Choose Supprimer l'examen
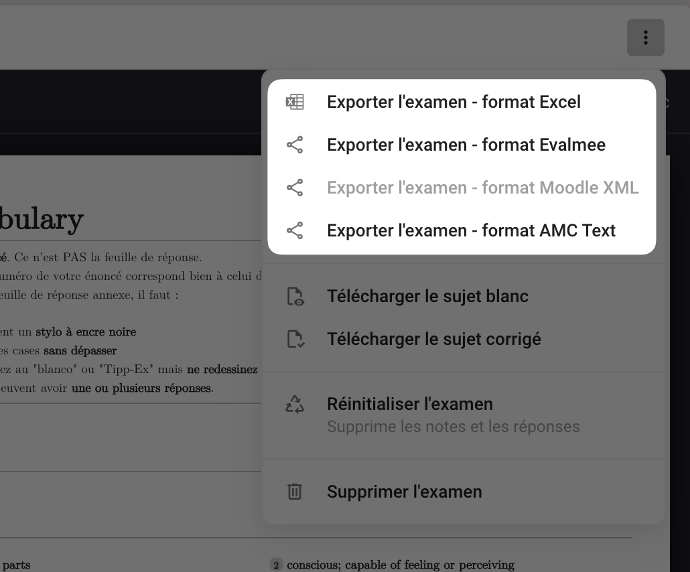Screen dimensions: 690x572 464,492
